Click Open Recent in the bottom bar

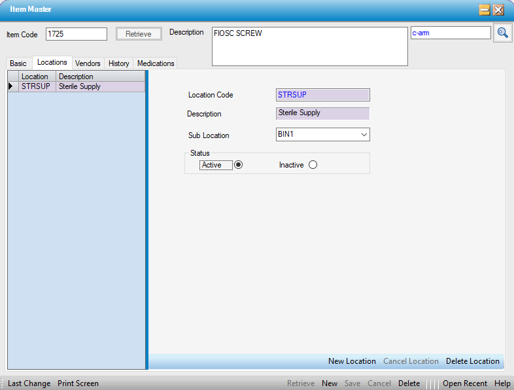(x=464, y=383)
